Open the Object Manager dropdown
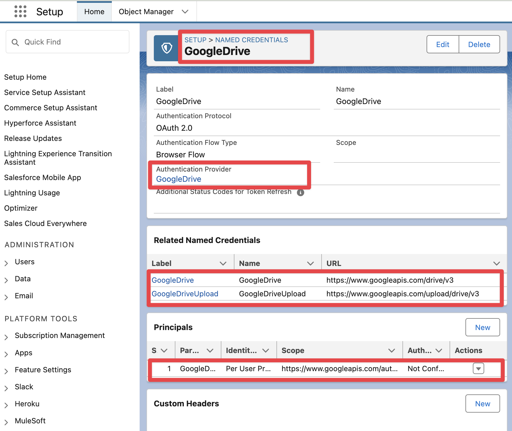 pyautogui.click(x=185, y=12)
